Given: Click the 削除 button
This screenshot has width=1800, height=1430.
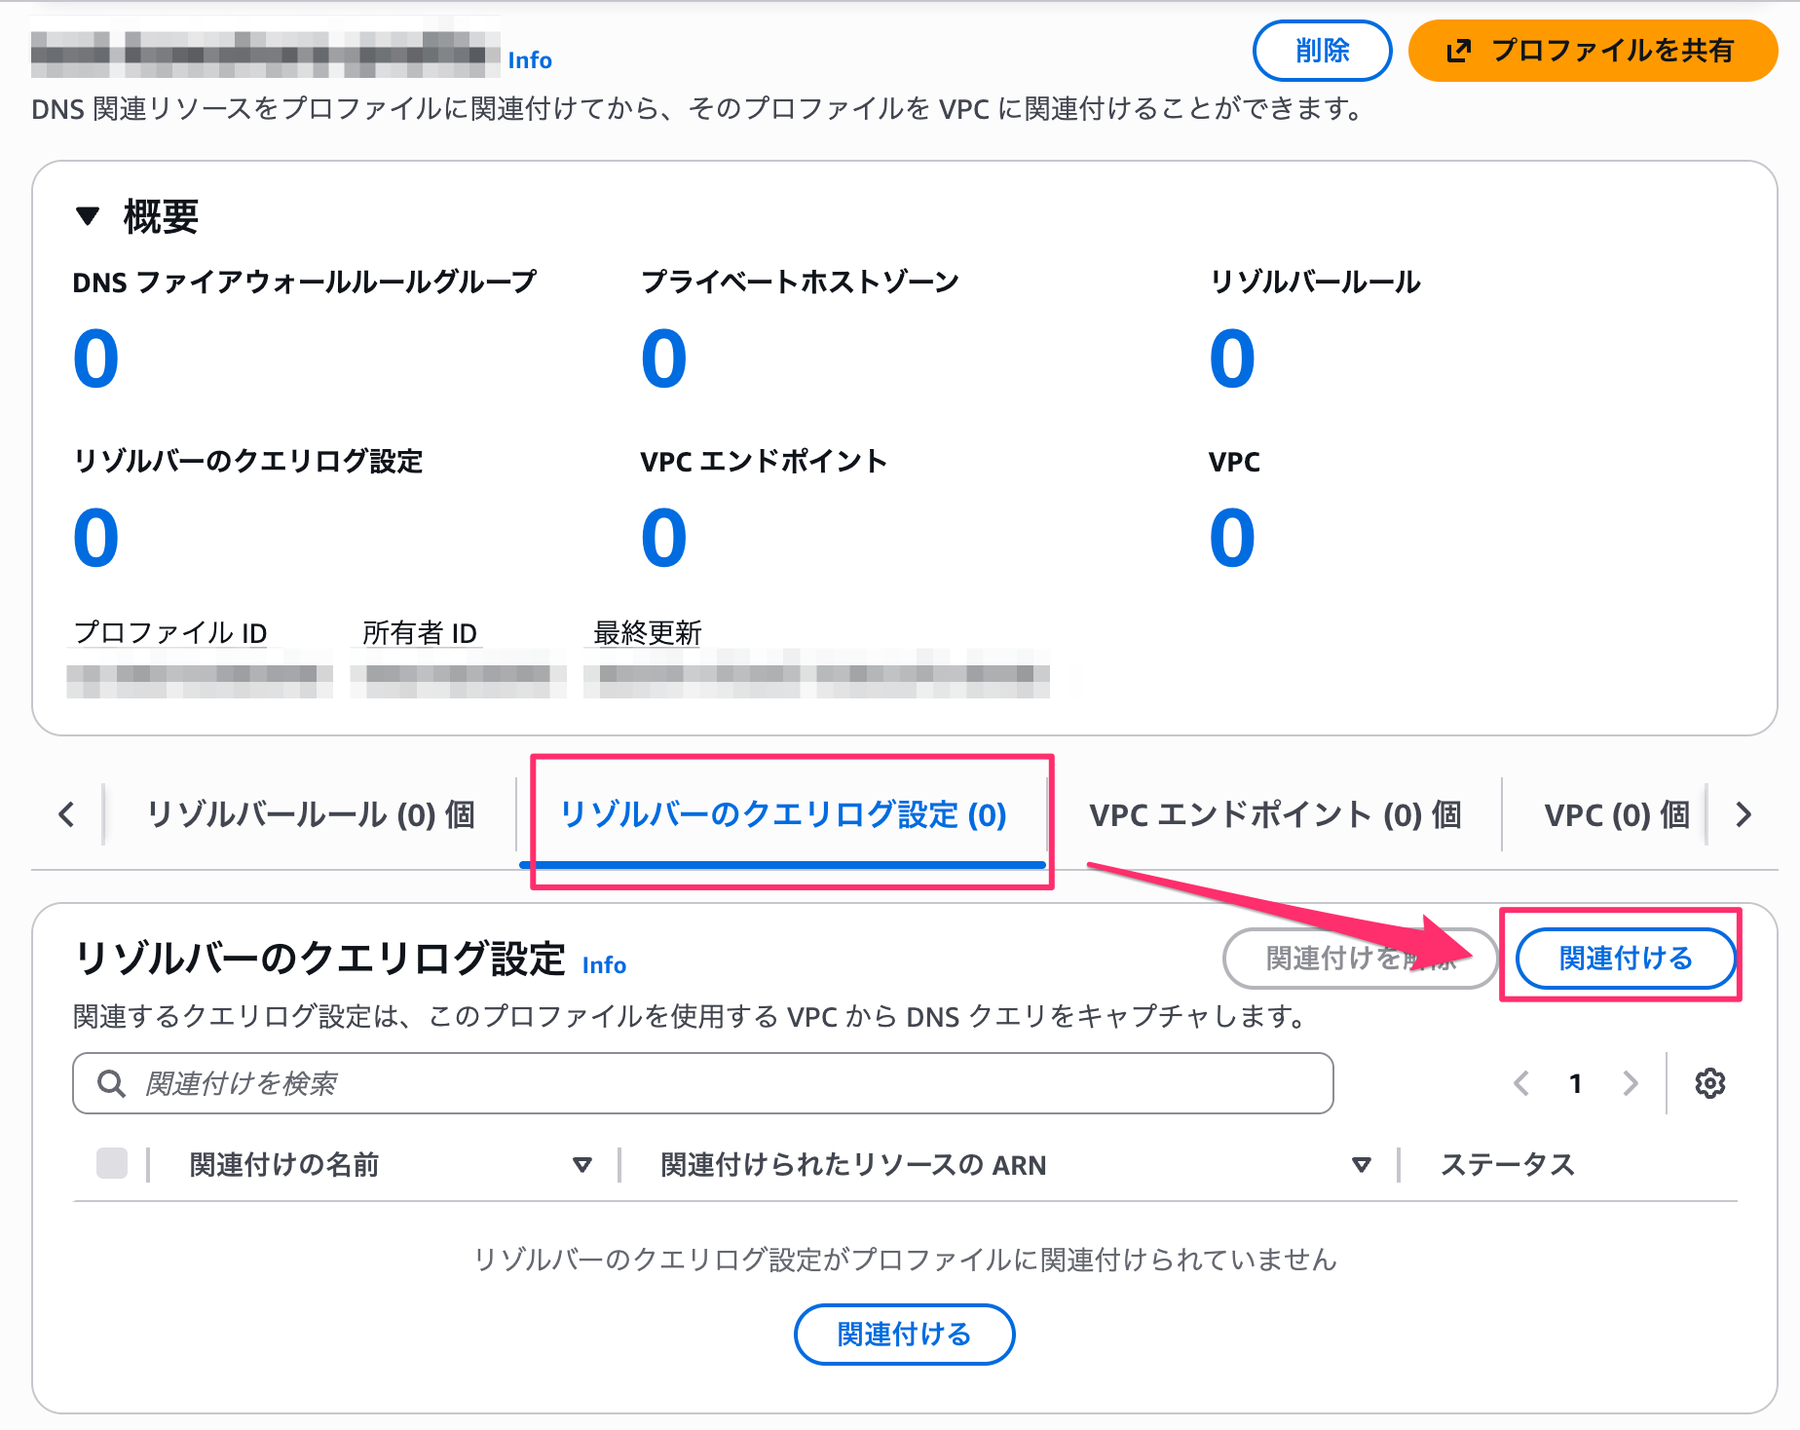Looking at the screenshot, I should 1322,51.
